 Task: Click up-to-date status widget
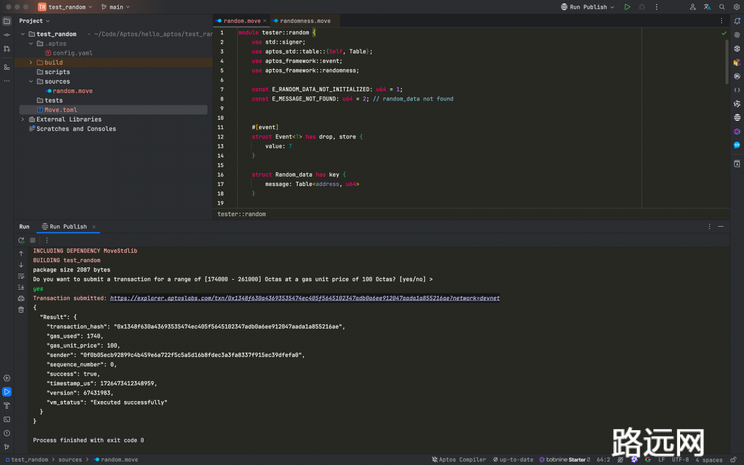click(513, 459)
